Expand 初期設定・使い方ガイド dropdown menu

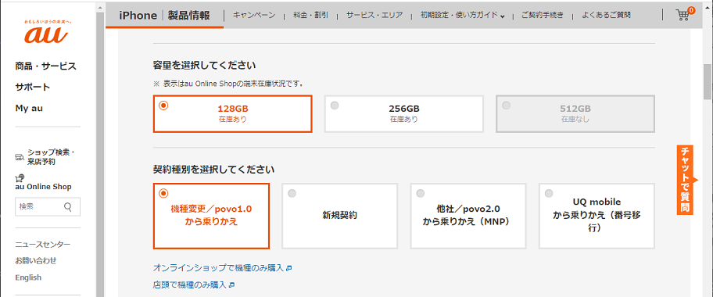(x=463, y=15)
